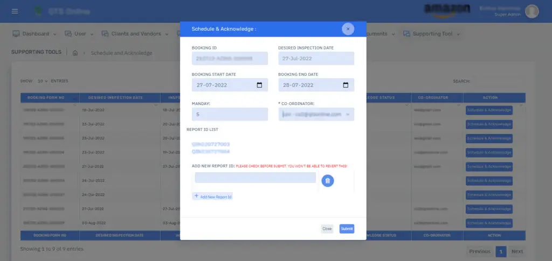Click the hamburger menu icon

[15, 11]
